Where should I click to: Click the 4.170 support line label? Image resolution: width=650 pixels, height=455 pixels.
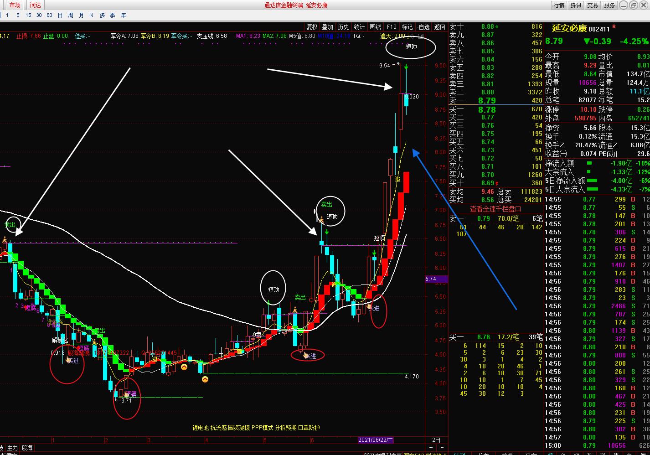coord(412,377)
